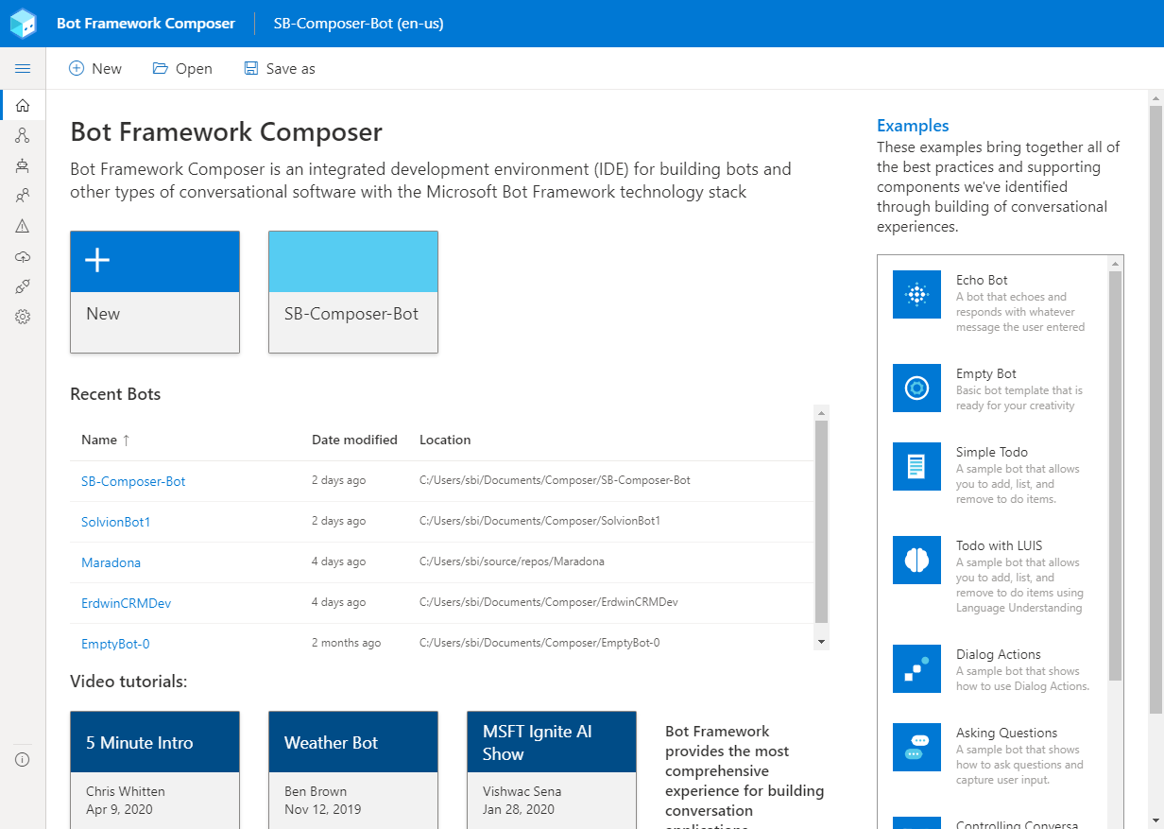Viewport: 1164px width, 829px height.
Task: Click the SolvionBot1 location path
Action: point(539,521)
